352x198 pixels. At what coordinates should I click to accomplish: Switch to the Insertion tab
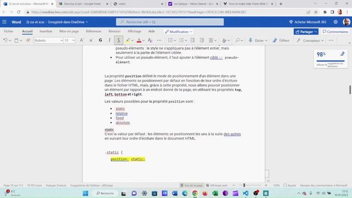[46, 31]
